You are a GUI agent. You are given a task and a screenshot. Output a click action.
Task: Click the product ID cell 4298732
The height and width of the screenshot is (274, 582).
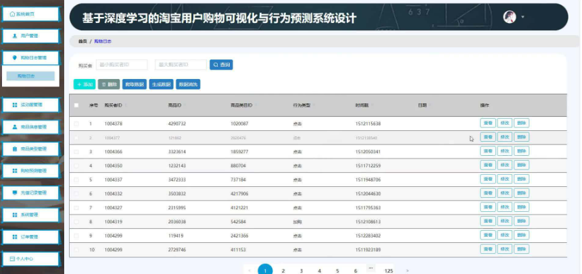pos(177,124)
